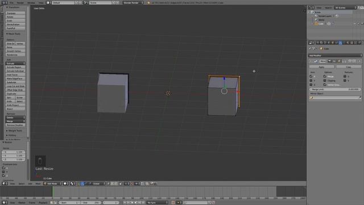
Task: Click the Remove Doubles button
Action: tap(15, 125)
